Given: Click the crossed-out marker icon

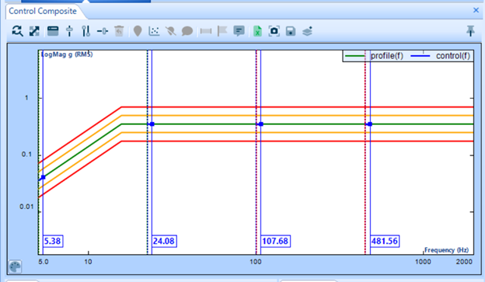Looking at the screenshot, I should click(x=171, y=31).
